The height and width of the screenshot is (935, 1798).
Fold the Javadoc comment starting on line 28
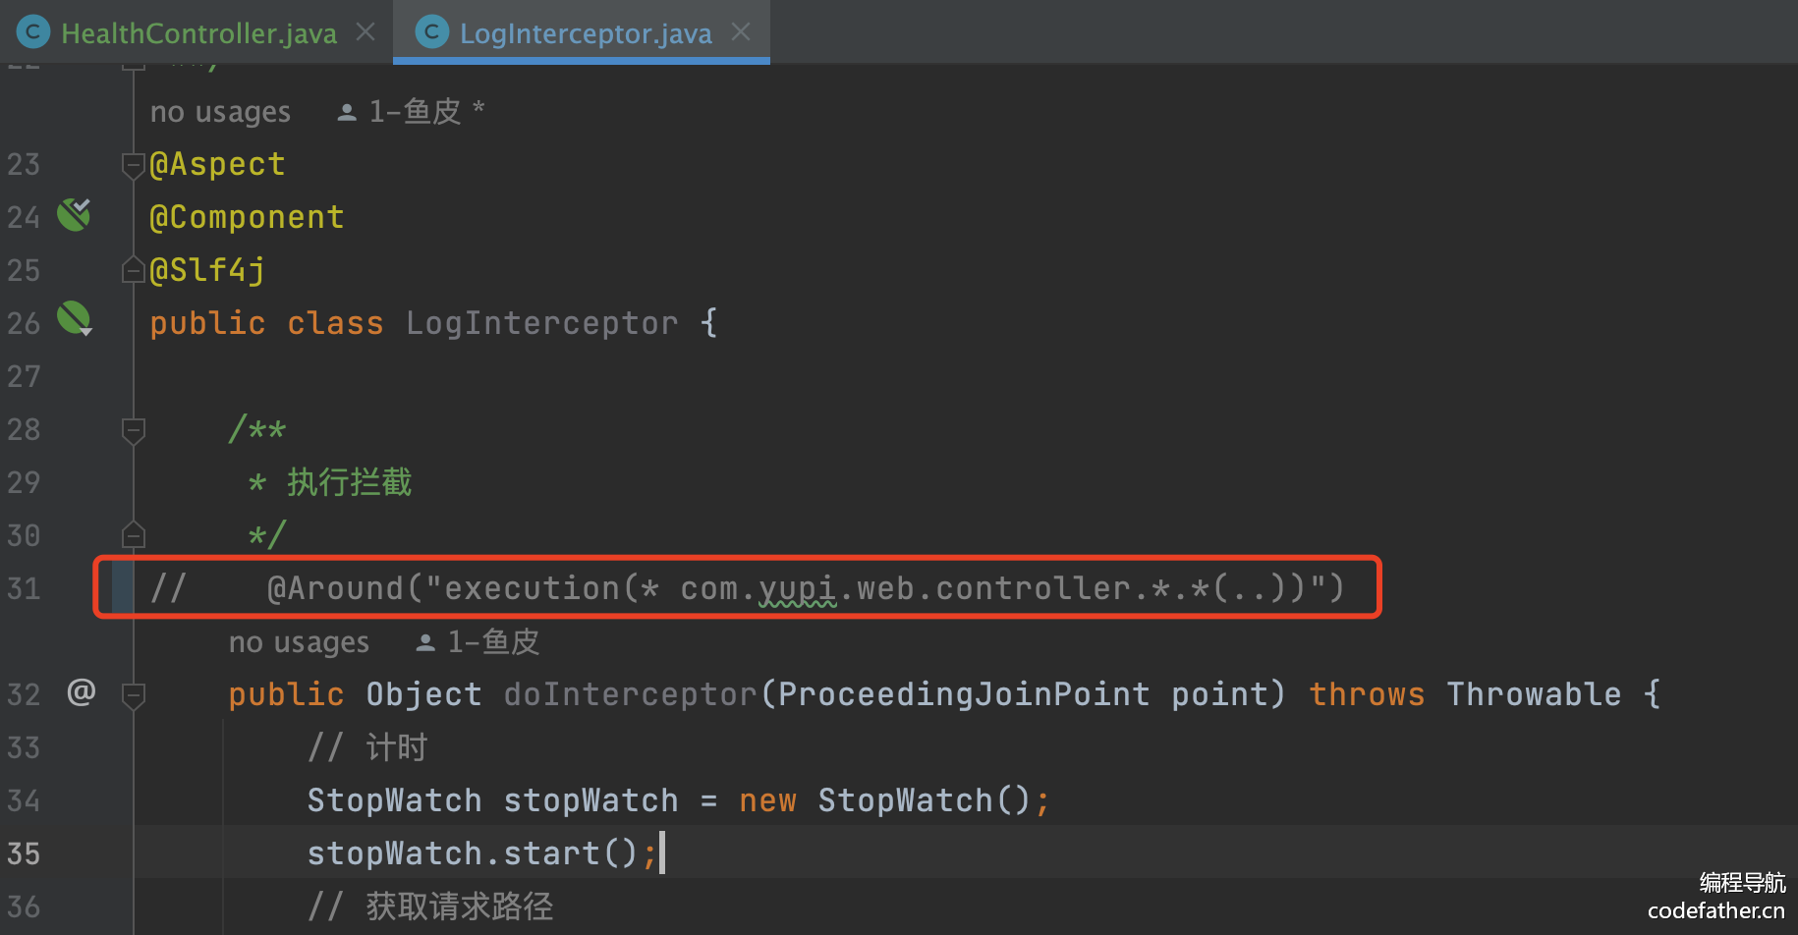[133, 430]
